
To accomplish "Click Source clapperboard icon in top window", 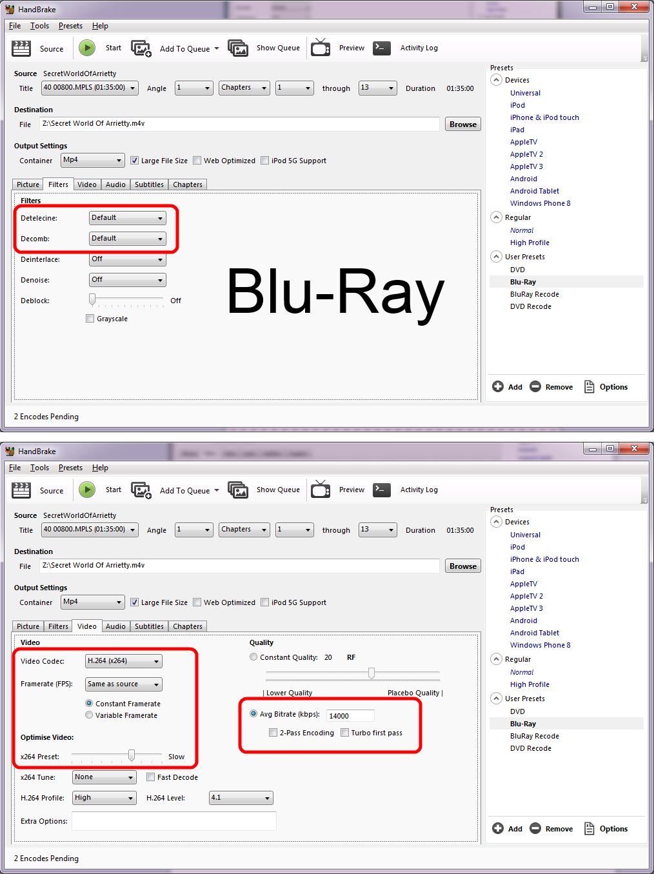I will [21, 48].
